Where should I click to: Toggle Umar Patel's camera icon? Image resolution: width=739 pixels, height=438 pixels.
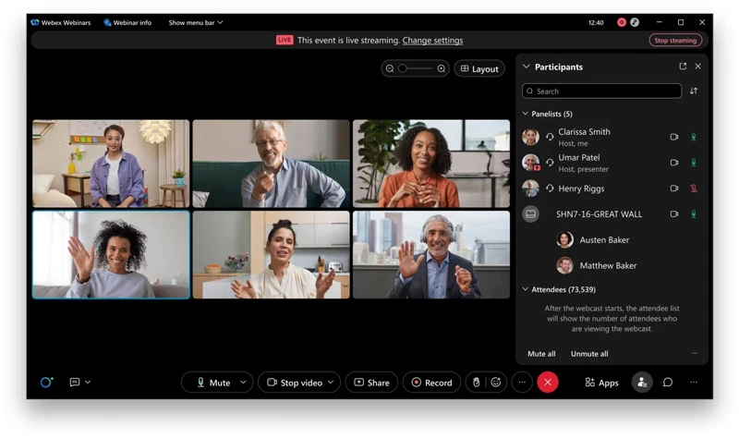point(674,163)
